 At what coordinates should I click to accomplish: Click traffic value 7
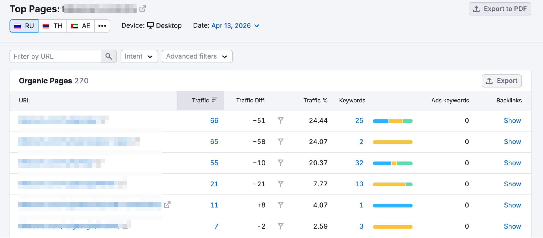216,226
